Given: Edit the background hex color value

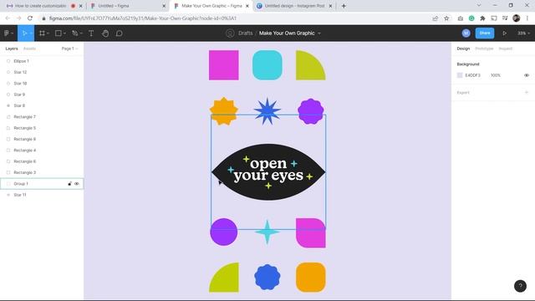Looking at the screenshot, I should [472, 75].
